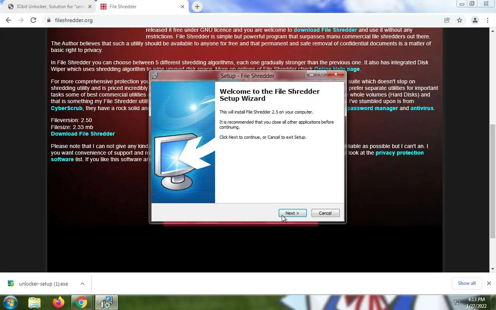The width and height of the screenshot is (496, 310).
Task: Click the 'download File Shredder' link in the first paragraph
Action: point(325,30)
